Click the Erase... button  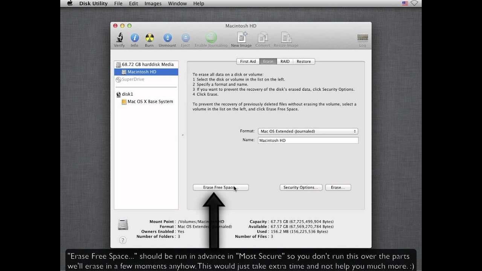click(338, 187)
